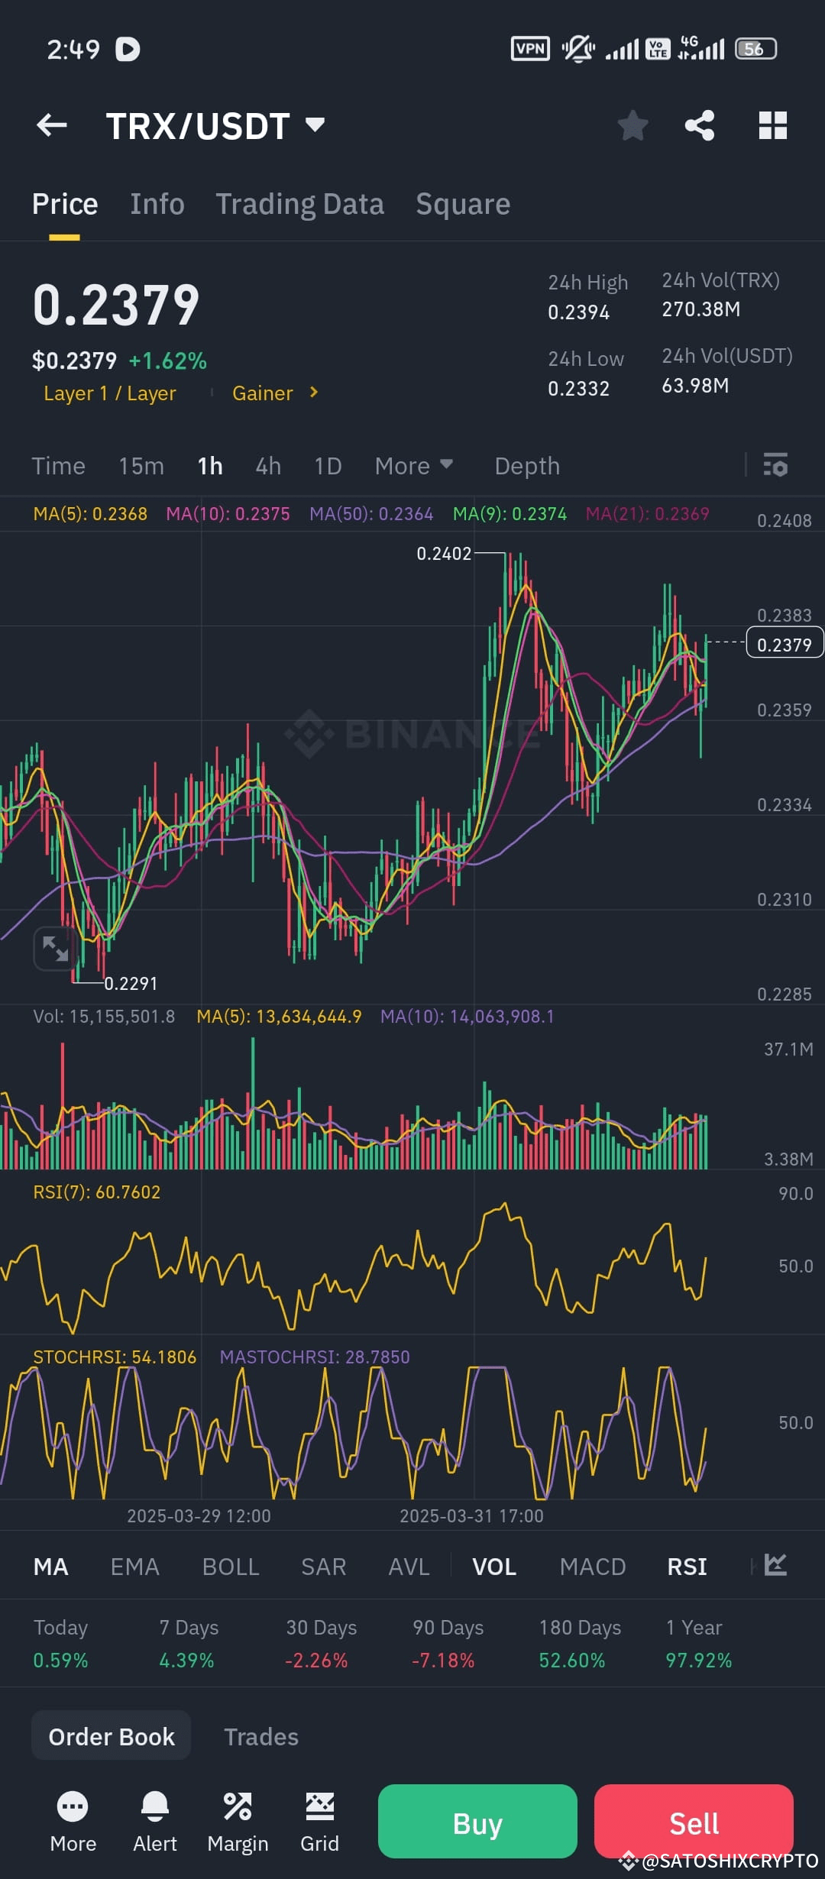Screen dimensions: 825x1879
Task: Open indicator settings chart icon
Action: [x=775, y=1565]
